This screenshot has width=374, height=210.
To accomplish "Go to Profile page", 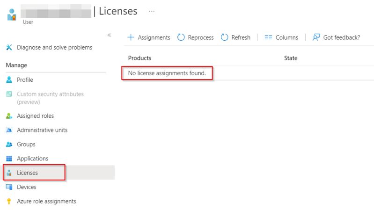I will pos(25,80).
